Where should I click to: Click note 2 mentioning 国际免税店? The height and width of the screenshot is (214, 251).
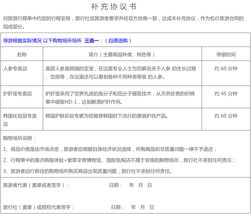[x=119, y=160]
